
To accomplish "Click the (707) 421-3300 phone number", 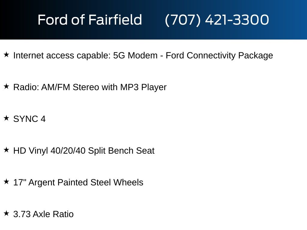I will tap(217, 20).
